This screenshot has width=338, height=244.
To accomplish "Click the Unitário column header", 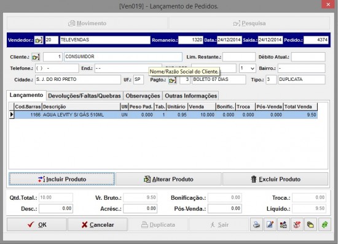I will [177, 107].
